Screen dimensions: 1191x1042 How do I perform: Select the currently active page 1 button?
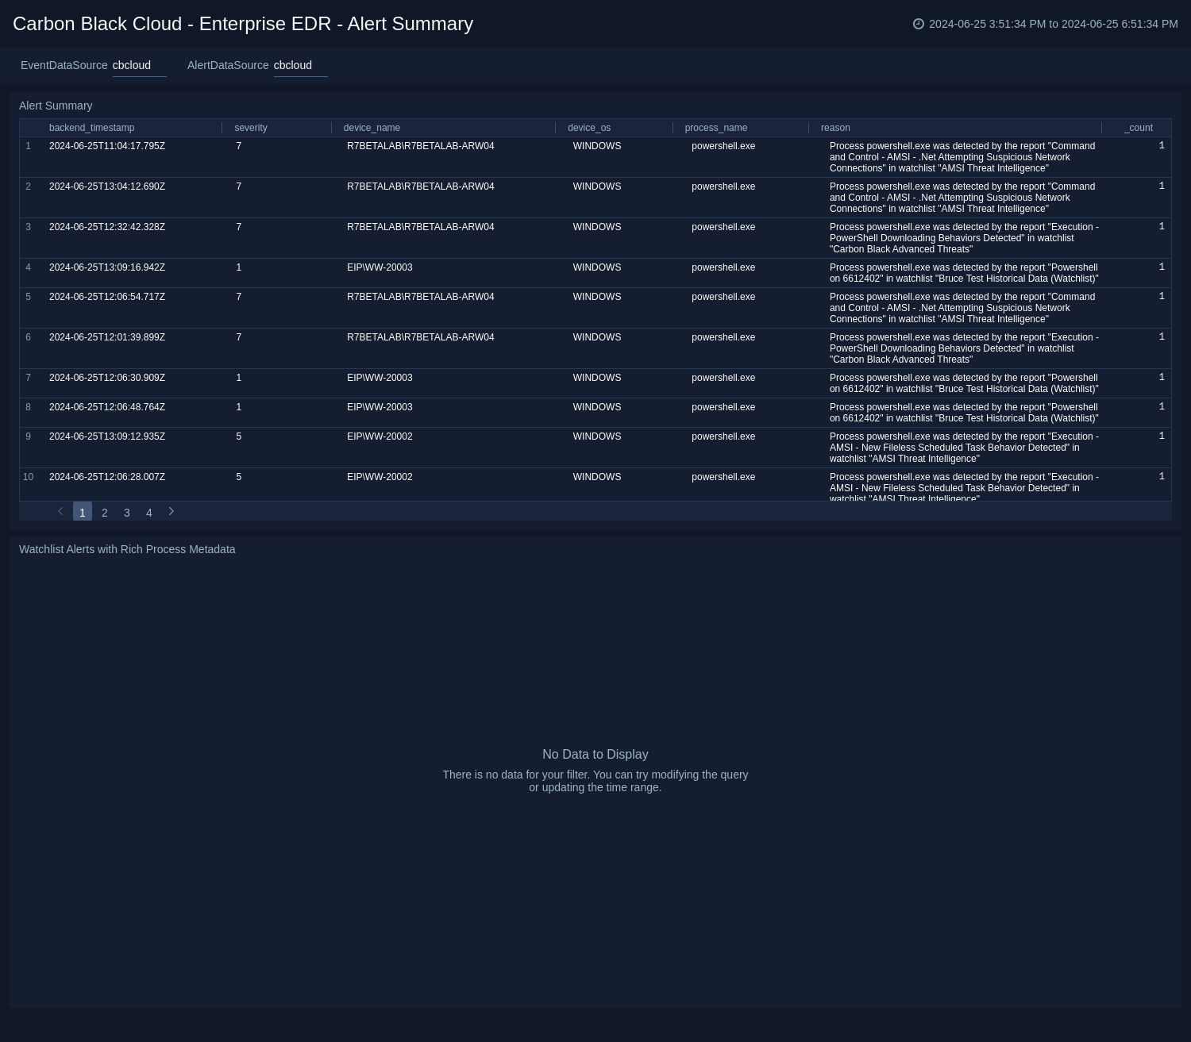click(x=83, y=512)
